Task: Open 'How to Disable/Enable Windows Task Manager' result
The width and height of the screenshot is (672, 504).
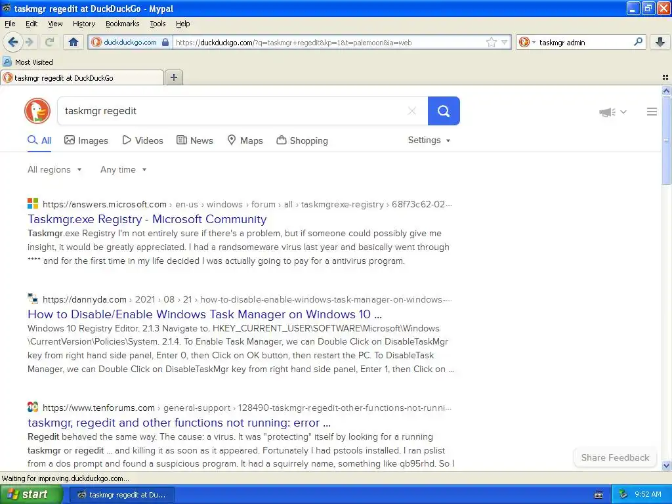Action: pos(205,314)
